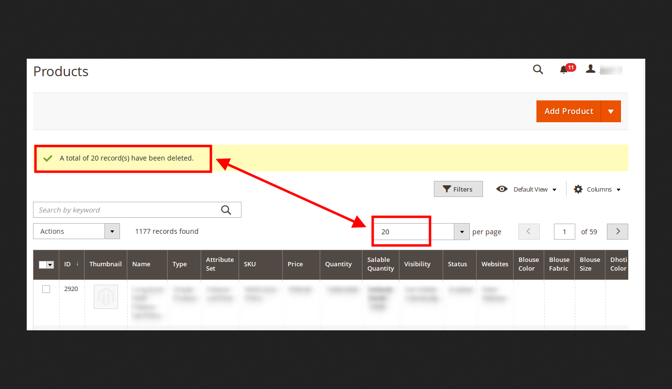
Task: Open the admin account user icon
Action: pyautogui.click(x=590, y=69)
